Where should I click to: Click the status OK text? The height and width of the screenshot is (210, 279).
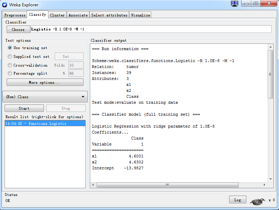(8, 201)
